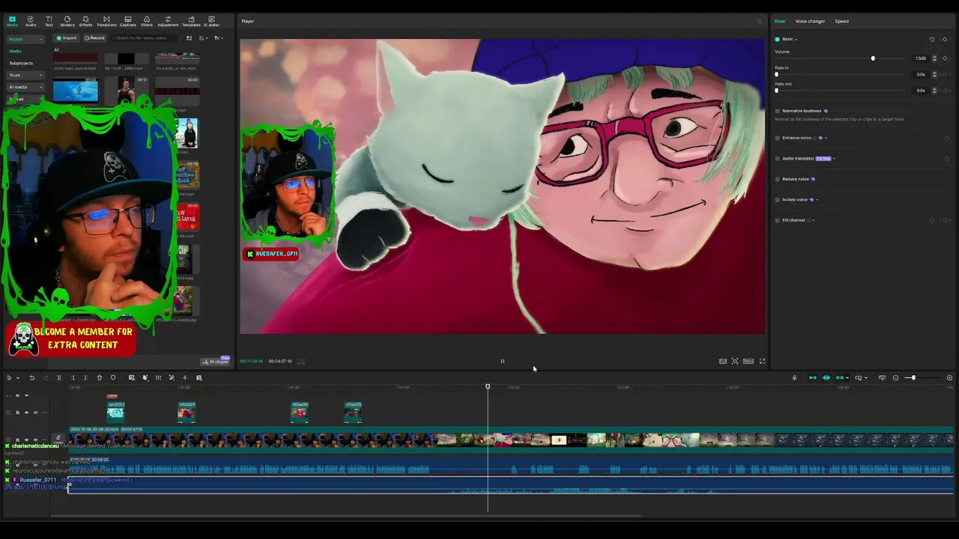
Task: Switch to the Voice changer tab
Action: click(x=810, y=21)
